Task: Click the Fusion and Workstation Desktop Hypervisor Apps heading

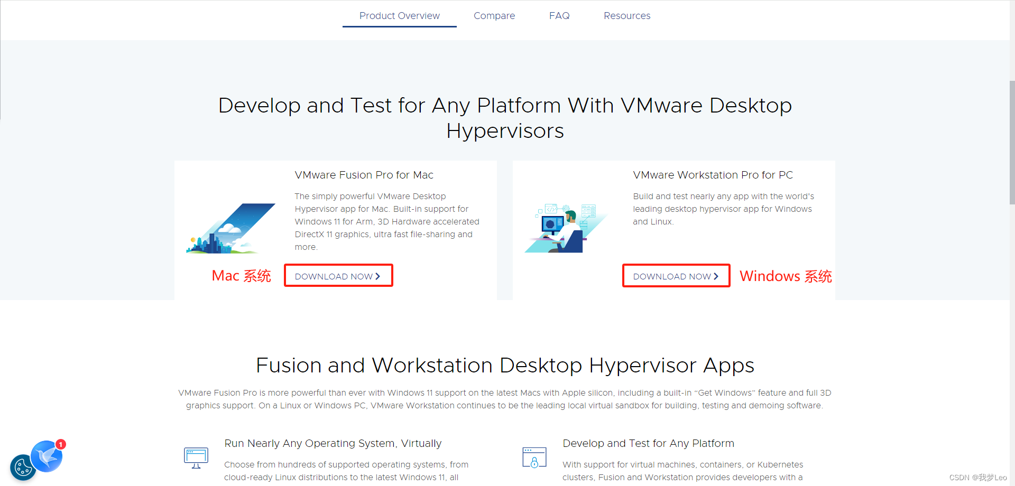Action: coord(505,365)
